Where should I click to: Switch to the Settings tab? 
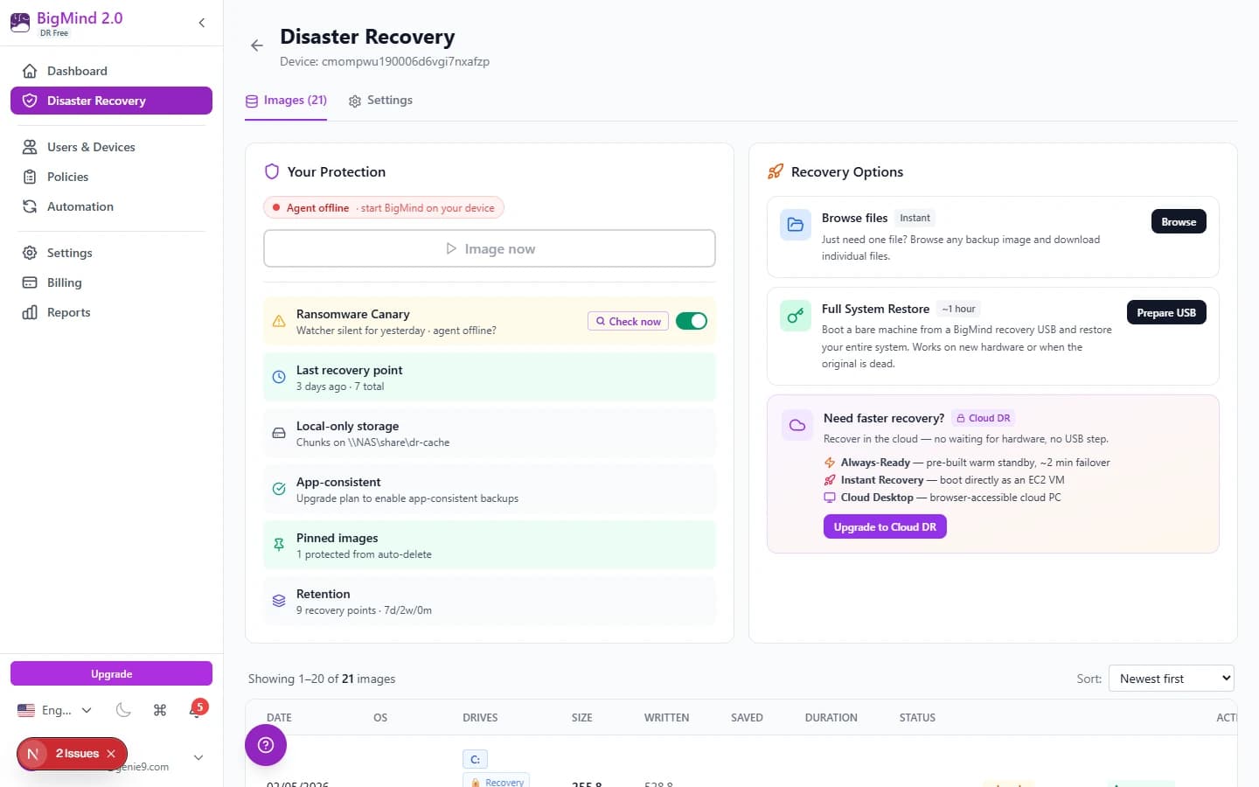pos(380,101)
